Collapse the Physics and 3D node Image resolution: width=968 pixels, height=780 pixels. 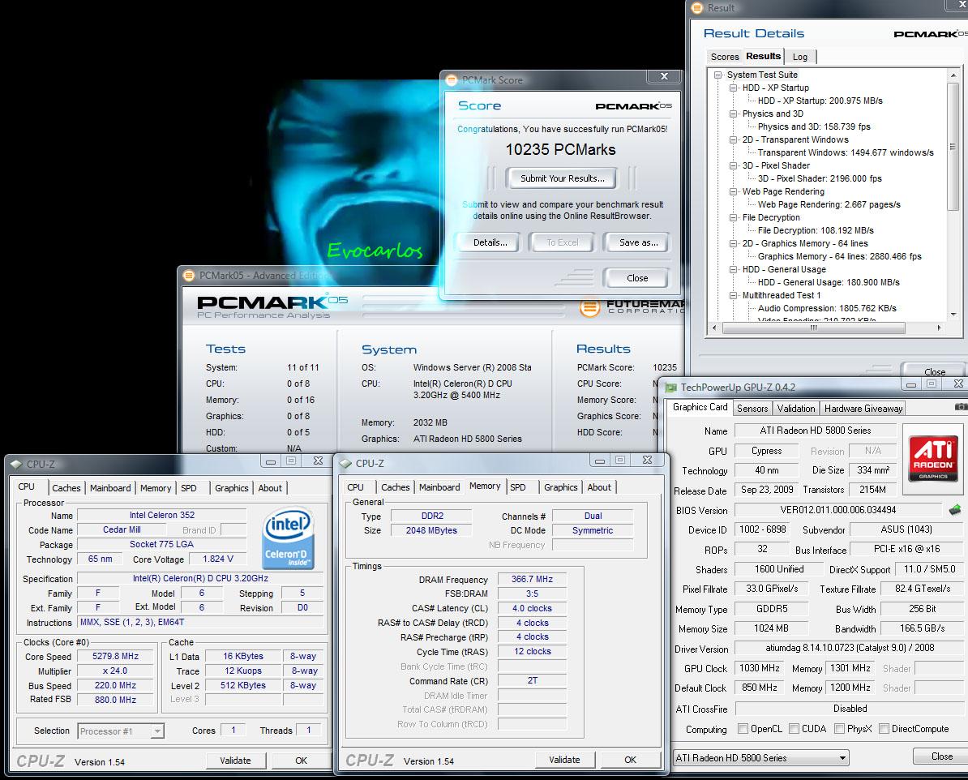[734, 114]
